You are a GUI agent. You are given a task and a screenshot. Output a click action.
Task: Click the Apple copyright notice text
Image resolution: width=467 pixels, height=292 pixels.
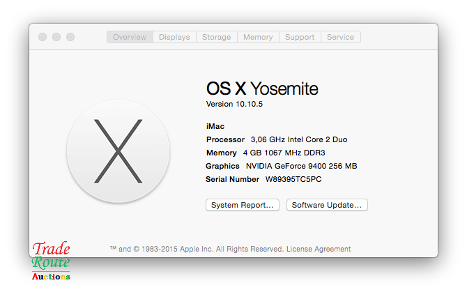197,249
